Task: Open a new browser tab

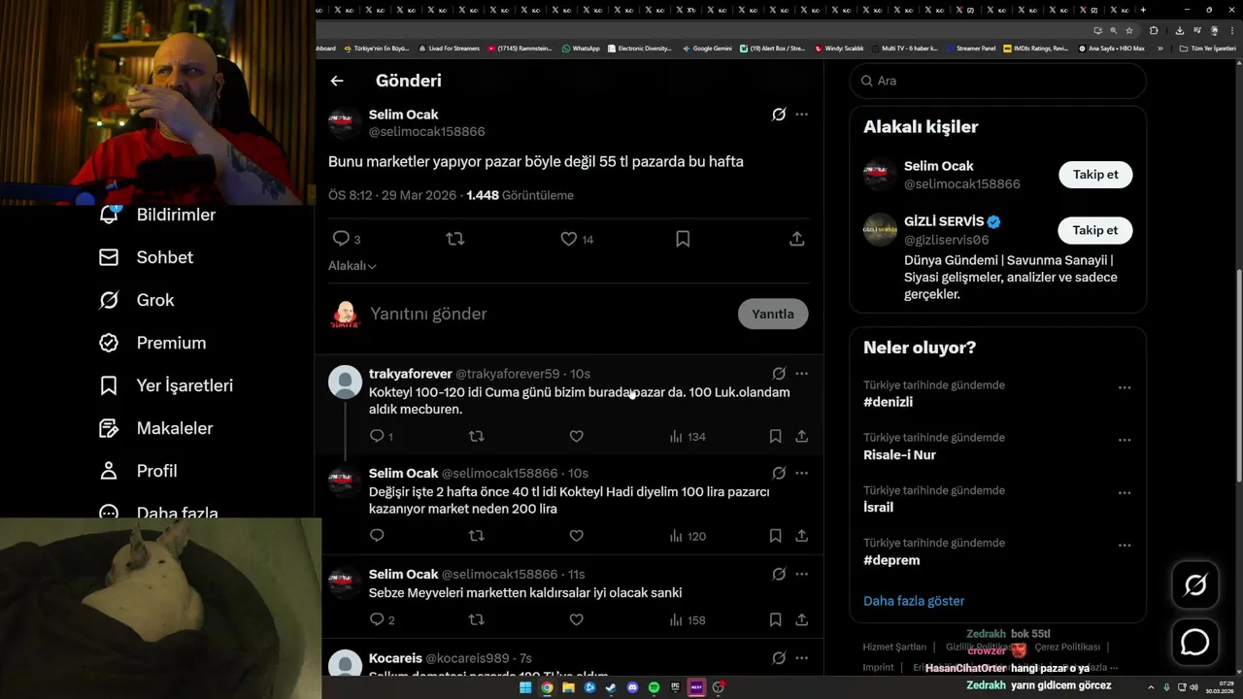Action: point(1143,10)
